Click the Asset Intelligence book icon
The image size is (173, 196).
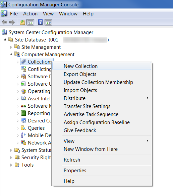23,98
